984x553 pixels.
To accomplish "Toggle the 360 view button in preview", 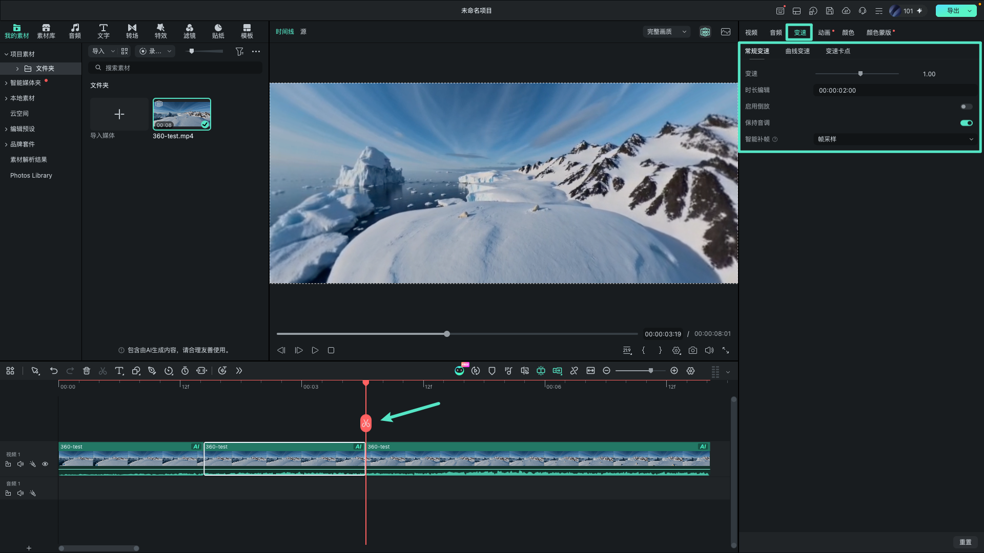I will [x=705, y=32].
